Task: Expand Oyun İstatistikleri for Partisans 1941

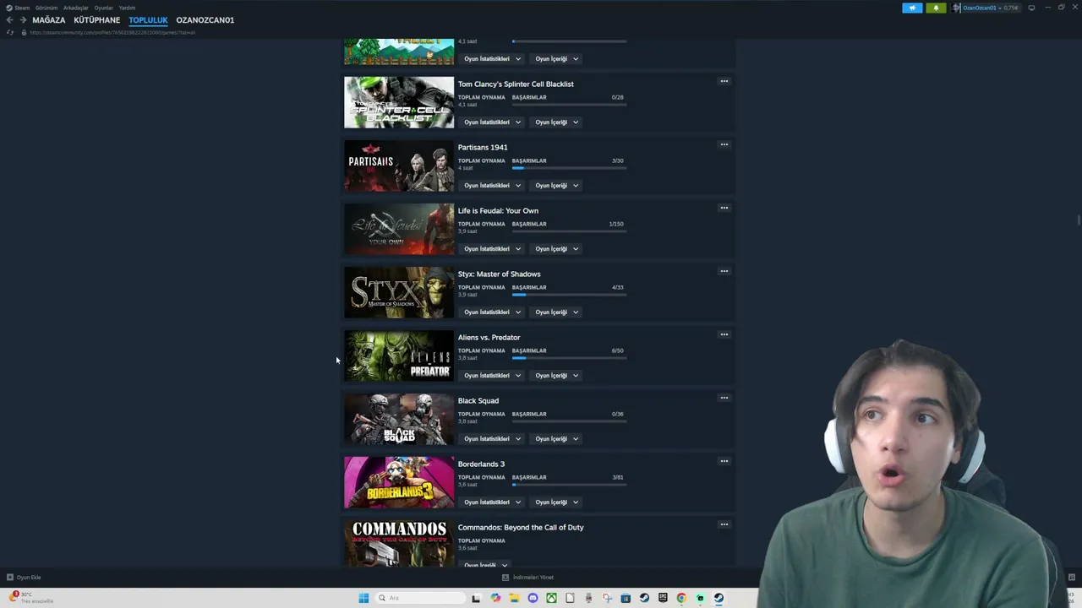Action: pos(493,185)
